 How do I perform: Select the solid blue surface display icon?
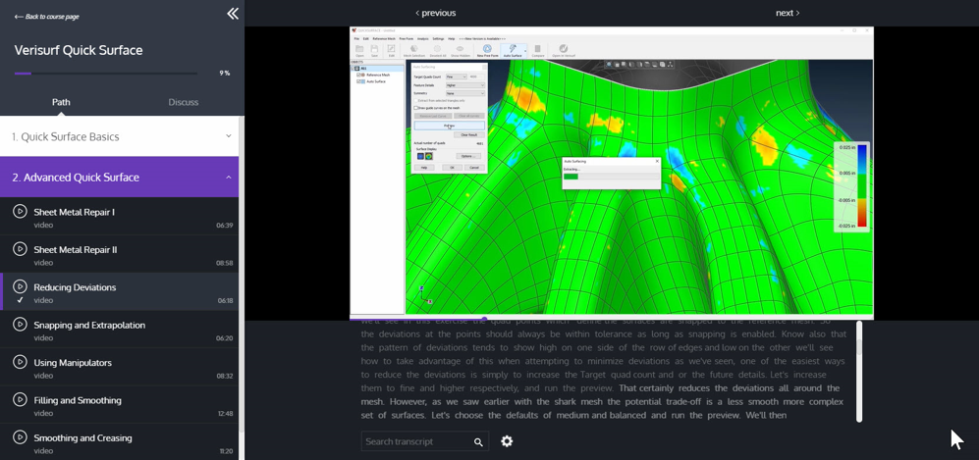[421, 157]
